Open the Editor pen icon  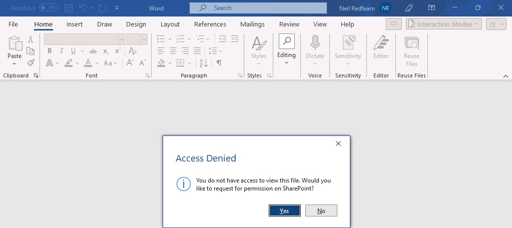tap(381, 44)
